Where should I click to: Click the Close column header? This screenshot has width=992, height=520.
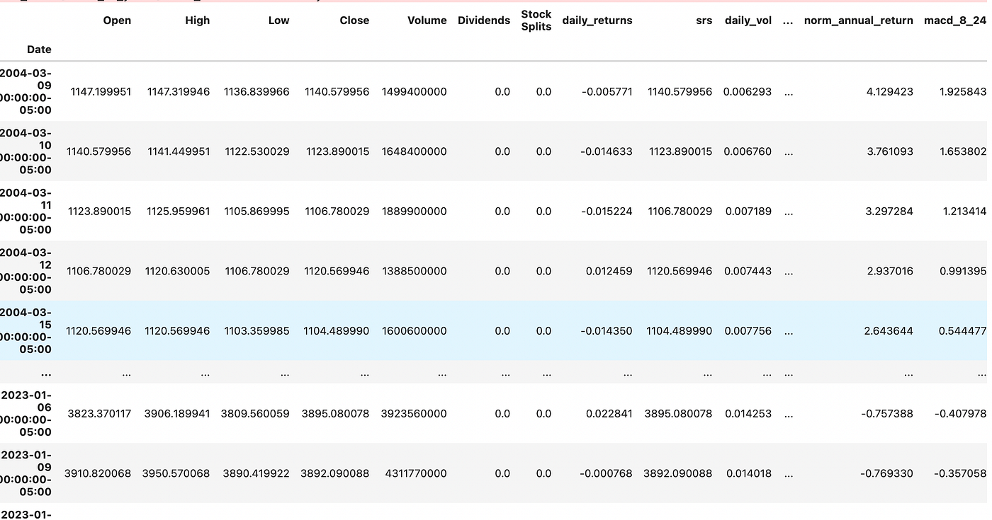(x=354, y=21)
